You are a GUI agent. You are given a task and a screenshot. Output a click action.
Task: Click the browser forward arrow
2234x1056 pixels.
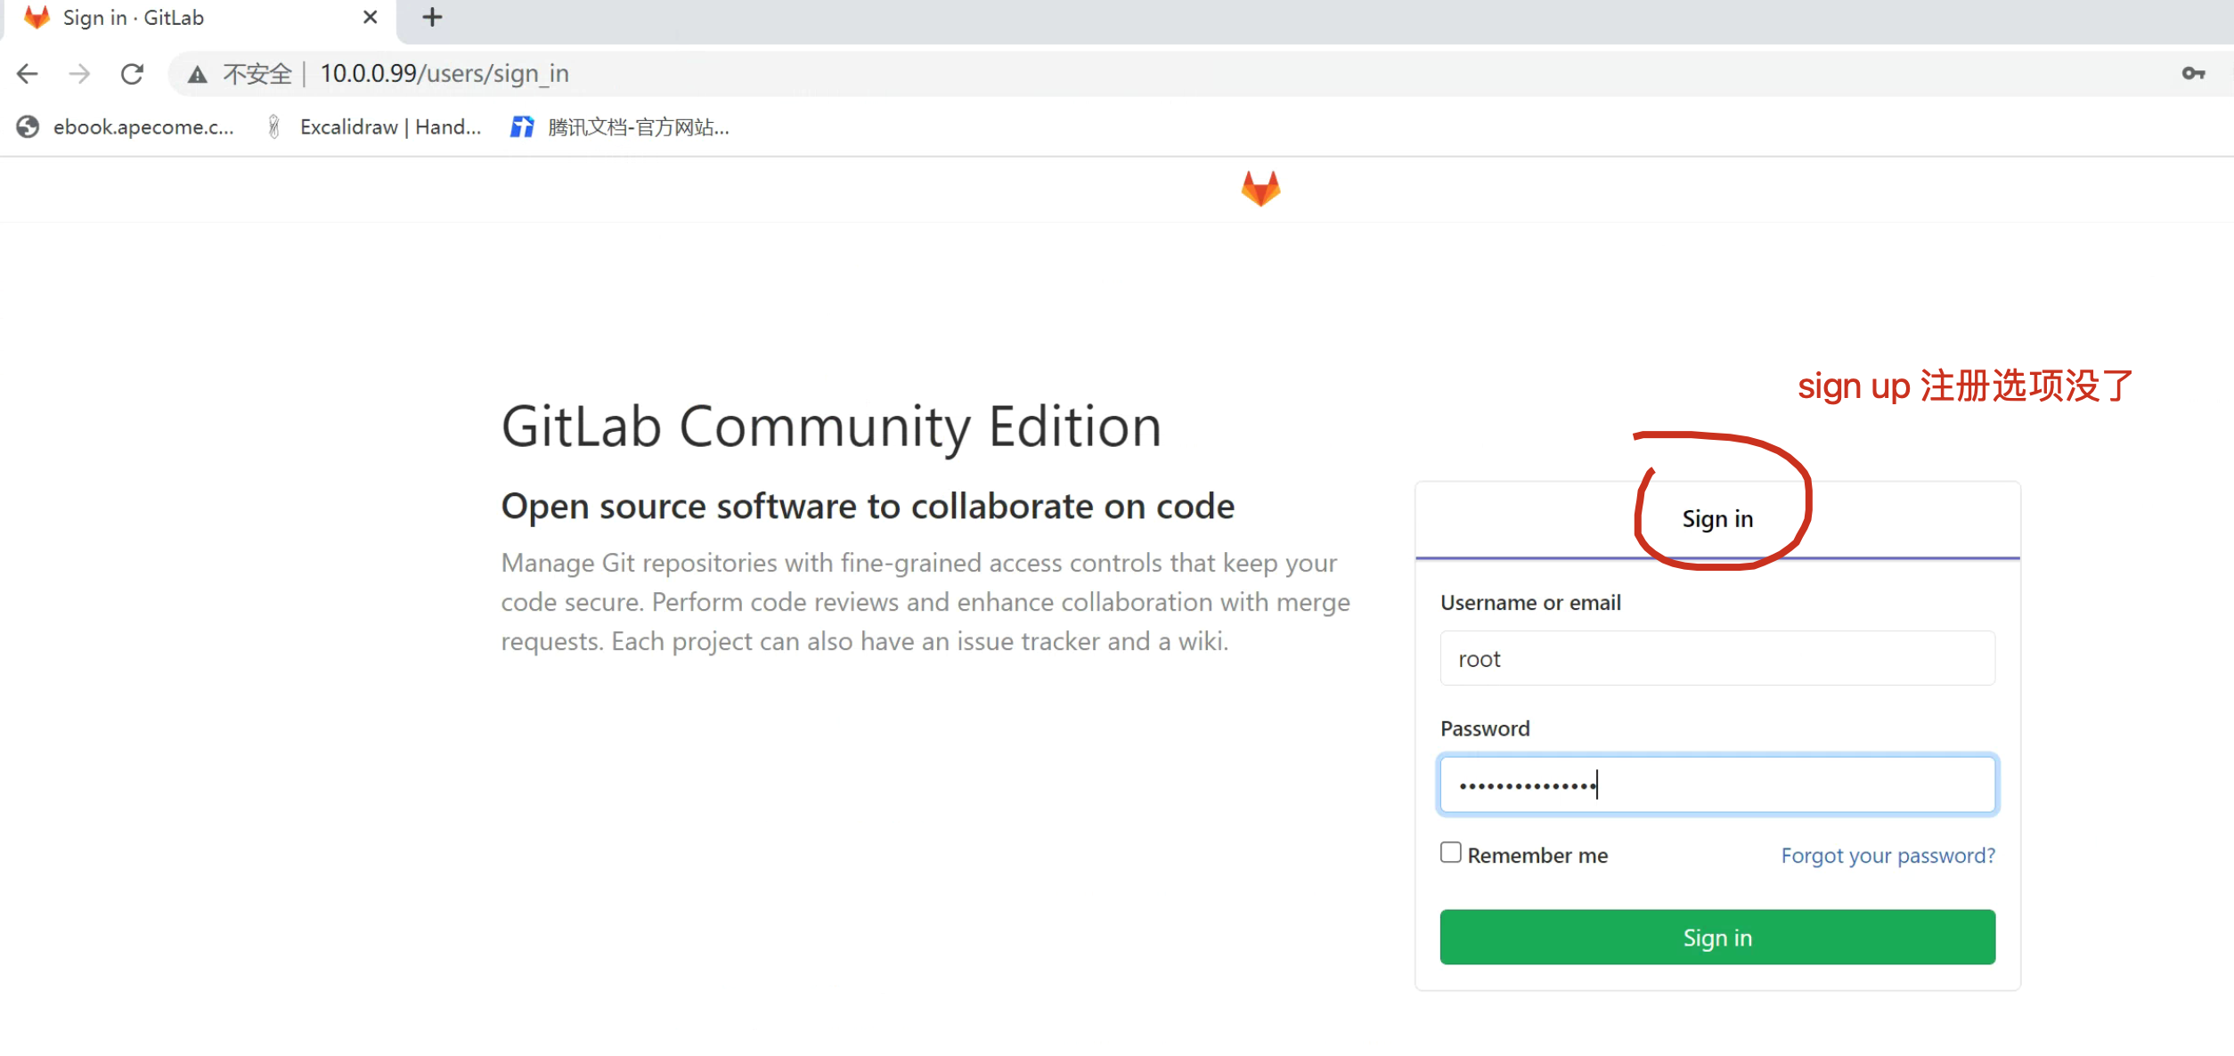[x=79, y=74]
